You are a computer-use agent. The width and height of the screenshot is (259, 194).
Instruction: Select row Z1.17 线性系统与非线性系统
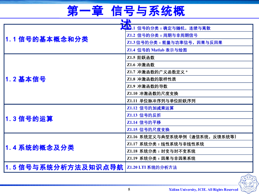point(189,144)
